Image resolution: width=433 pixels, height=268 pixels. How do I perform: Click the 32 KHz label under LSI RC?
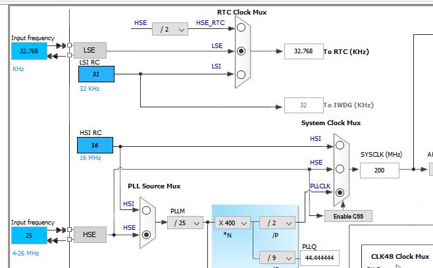(x=89, y=89)
